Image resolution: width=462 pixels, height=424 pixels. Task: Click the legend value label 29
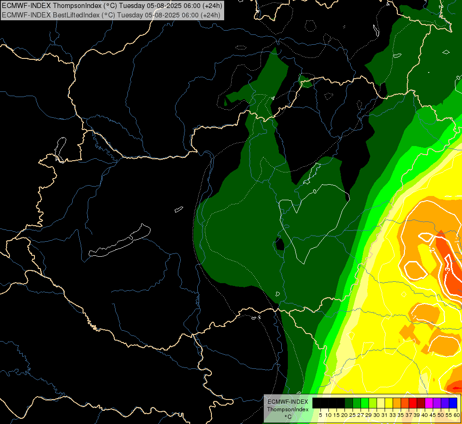(x=369, y=415)
